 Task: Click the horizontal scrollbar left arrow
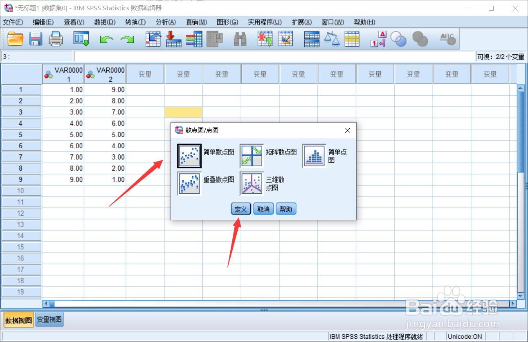46,304
